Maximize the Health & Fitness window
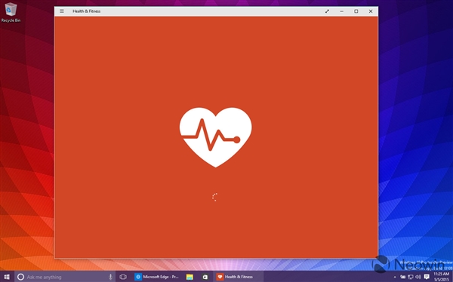The width and height of the screenshot is (453, 282). [x=356, y=11]
